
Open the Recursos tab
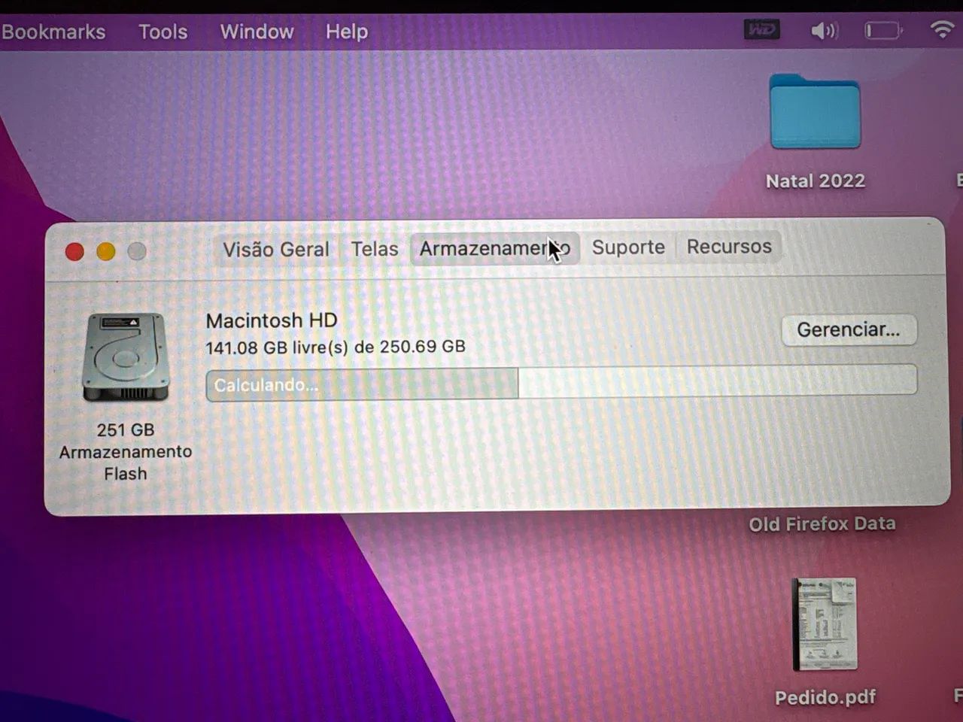coord(729,247)
